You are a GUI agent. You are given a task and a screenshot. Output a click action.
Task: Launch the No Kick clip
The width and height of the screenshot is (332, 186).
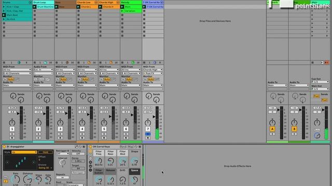tap(4, 19)
